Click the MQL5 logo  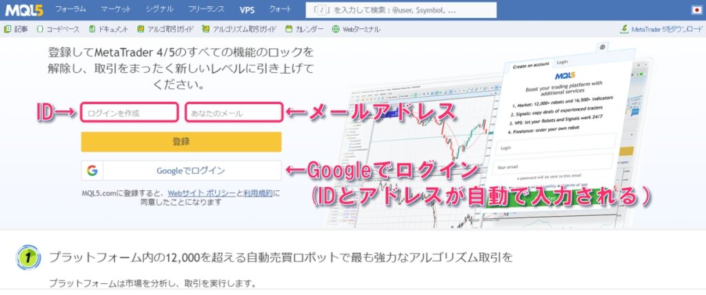(x=26, y=10)
